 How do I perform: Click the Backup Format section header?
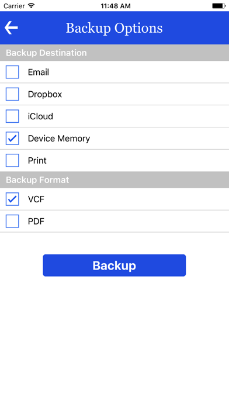pyautogui.click(x=114, y=180)
